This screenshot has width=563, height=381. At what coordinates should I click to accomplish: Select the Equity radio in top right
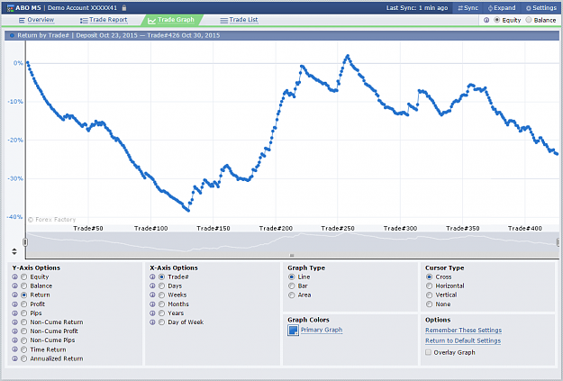pyautogui.click(x=497, y=20)
